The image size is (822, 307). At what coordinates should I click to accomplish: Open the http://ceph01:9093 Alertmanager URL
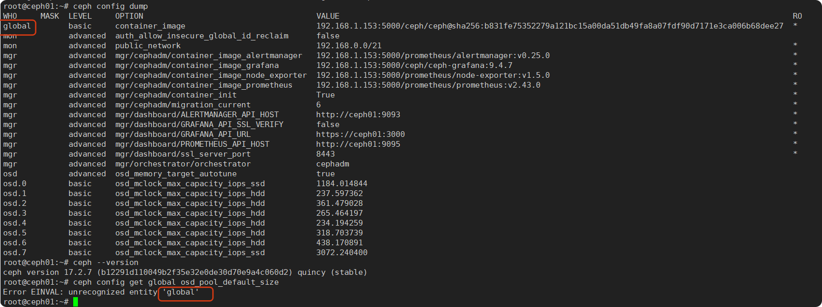click(358, 115)
